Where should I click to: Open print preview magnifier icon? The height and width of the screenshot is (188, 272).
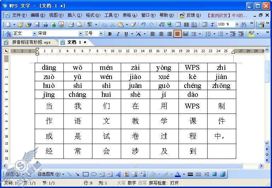[x=80, y=25]
